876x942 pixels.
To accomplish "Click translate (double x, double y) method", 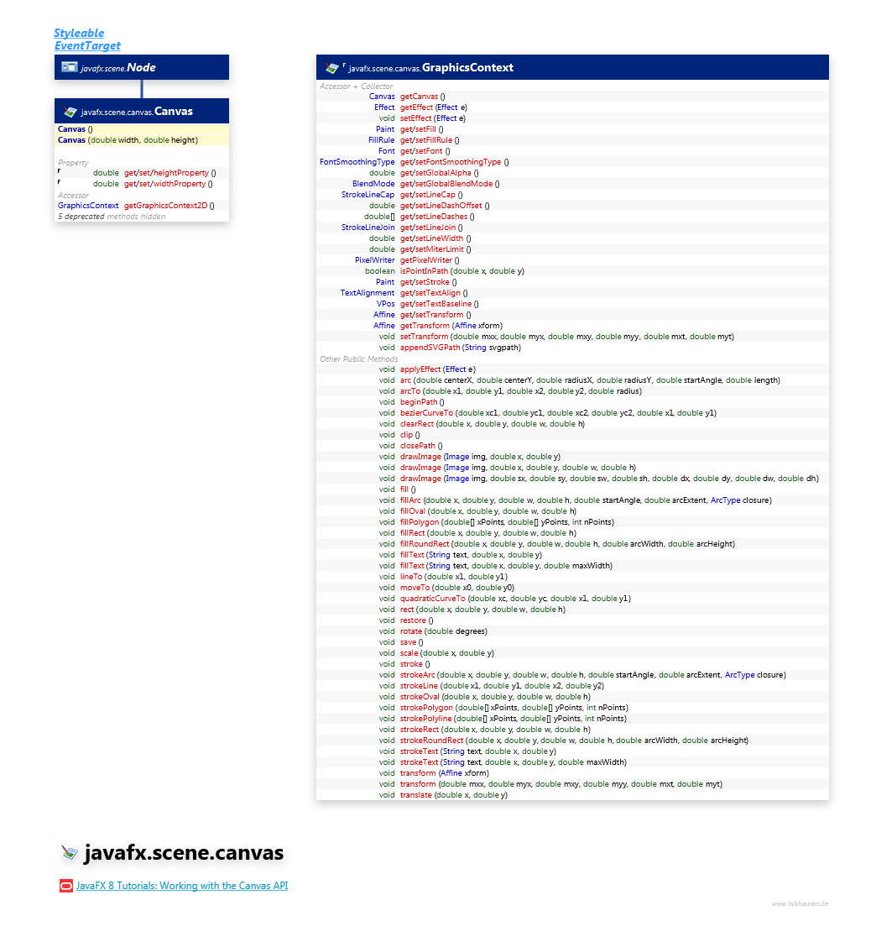I will pyautogui.click(x=454, y=795).
